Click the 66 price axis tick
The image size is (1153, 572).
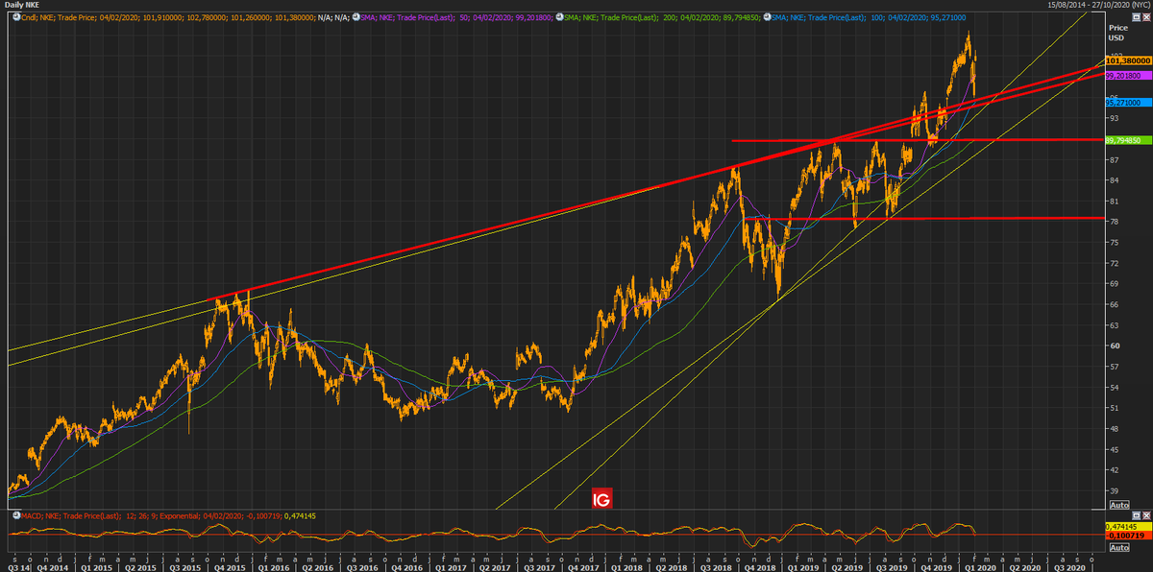1114,304
